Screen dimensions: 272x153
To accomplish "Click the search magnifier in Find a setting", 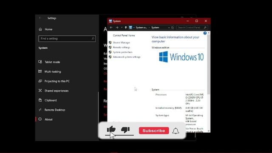I will pos(93,39).
